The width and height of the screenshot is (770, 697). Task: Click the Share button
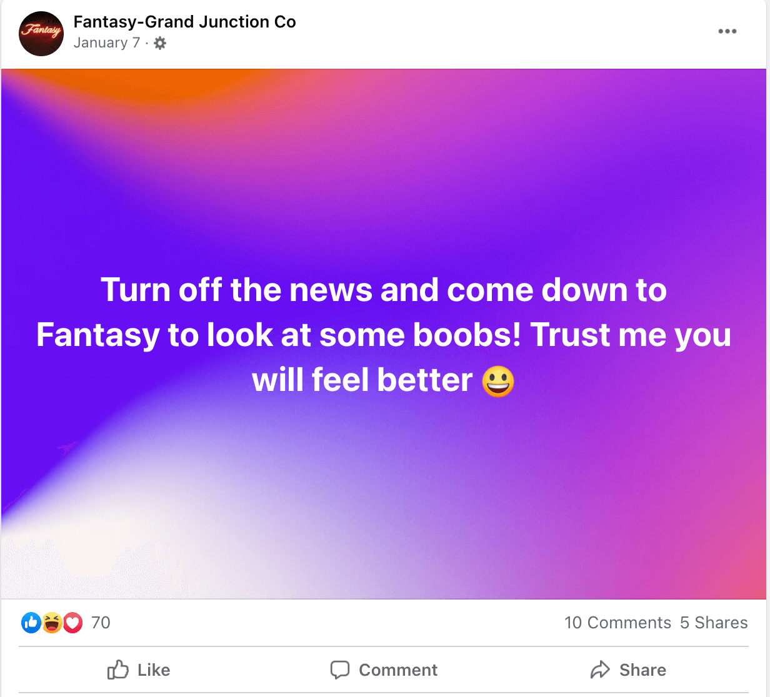pyautogui.click(x=628, y=670)
